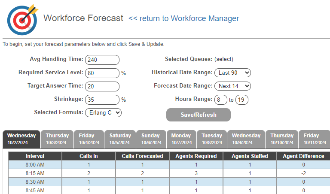330x194 pixels.
Task: Click the Hours Range start field
Action: (x=221, y=100)
